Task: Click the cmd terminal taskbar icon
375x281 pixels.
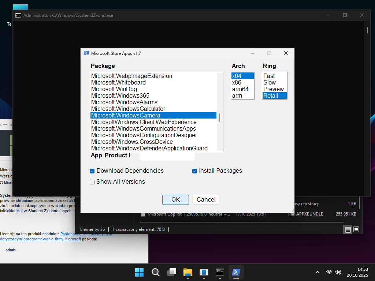Action: [220, 272]
